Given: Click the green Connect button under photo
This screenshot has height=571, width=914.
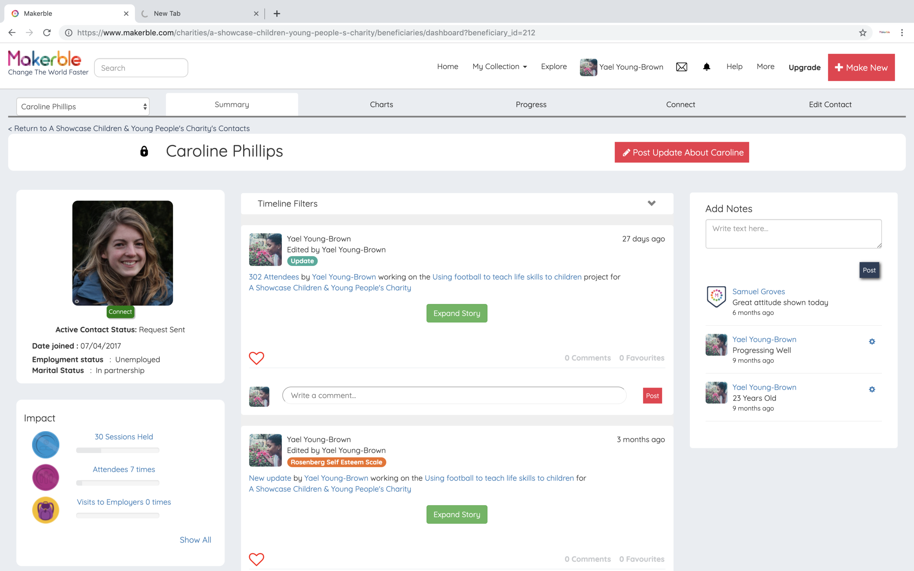Looking at the screenshot, I should [120, 312].
